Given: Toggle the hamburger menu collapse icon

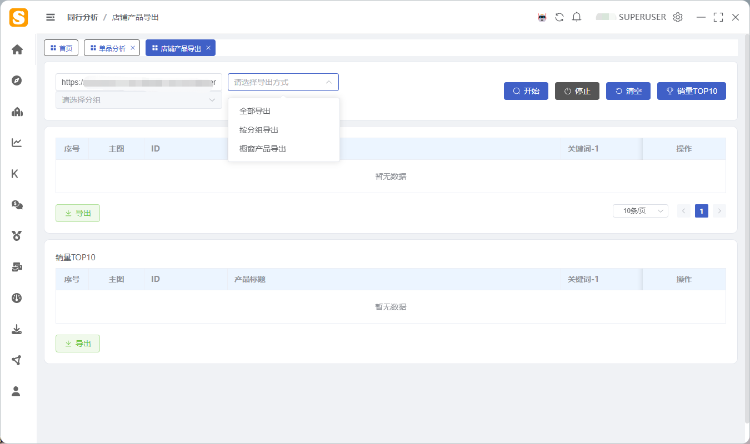Looking at the screenshot, I should [x=51, y=17].
